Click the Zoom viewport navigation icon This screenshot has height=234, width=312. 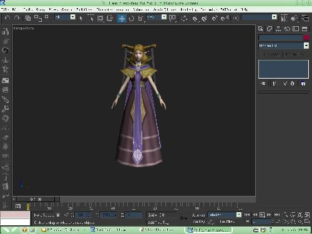tap(286, 215)
